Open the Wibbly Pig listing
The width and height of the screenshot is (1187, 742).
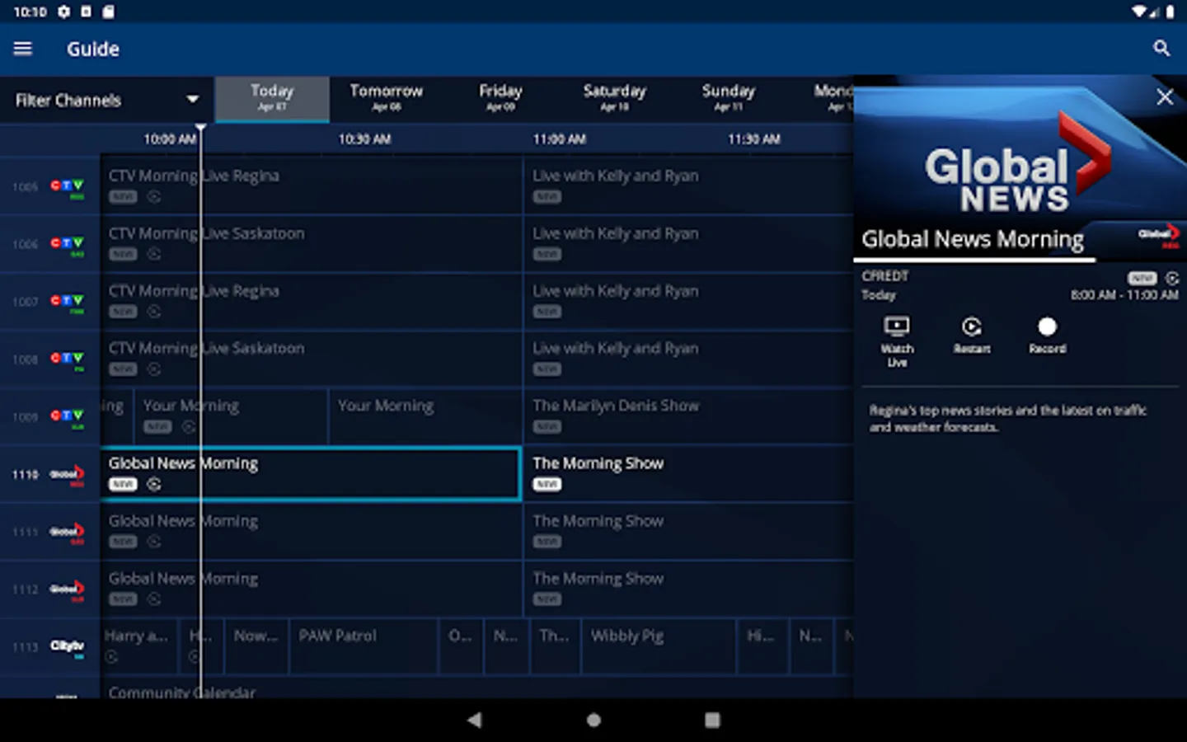(x=659, y=646)
